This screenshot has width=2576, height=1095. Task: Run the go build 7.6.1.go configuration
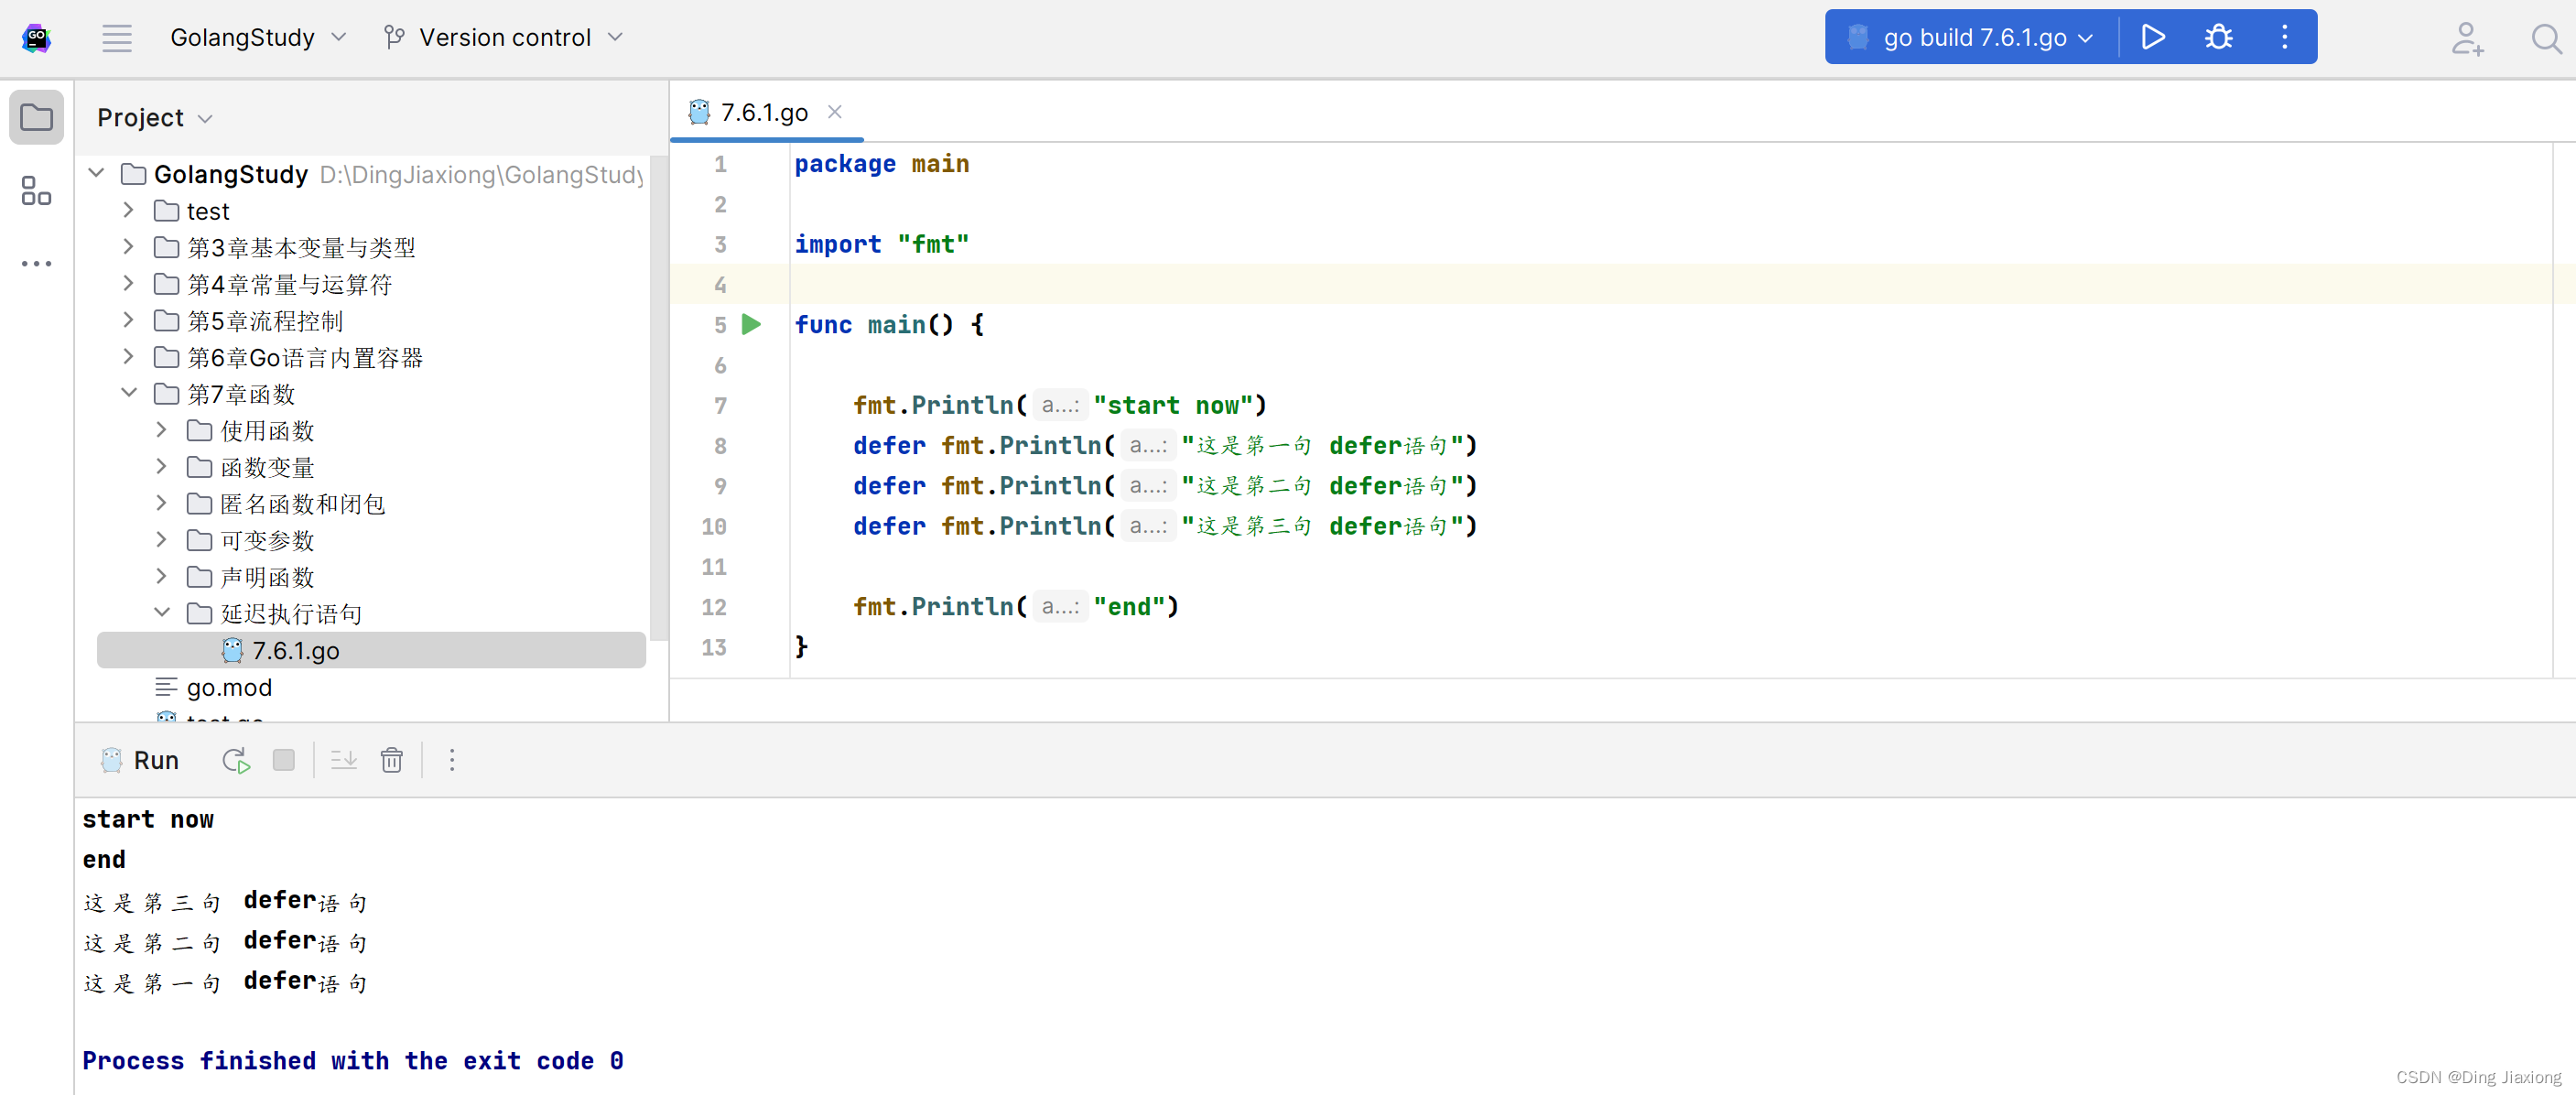[2152, 38]
